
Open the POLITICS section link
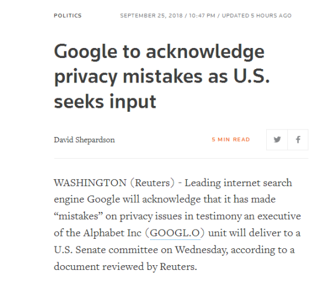coord(68,16)
